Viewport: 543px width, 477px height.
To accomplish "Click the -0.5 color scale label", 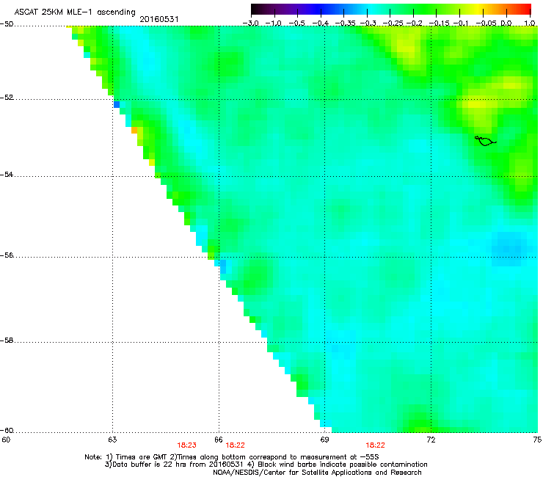I will pyautogui.click(x=296, y=23).
